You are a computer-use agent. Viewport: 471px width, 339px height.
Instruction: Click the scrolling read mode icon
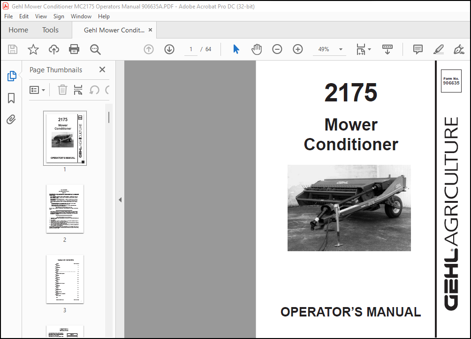[387, 49]
